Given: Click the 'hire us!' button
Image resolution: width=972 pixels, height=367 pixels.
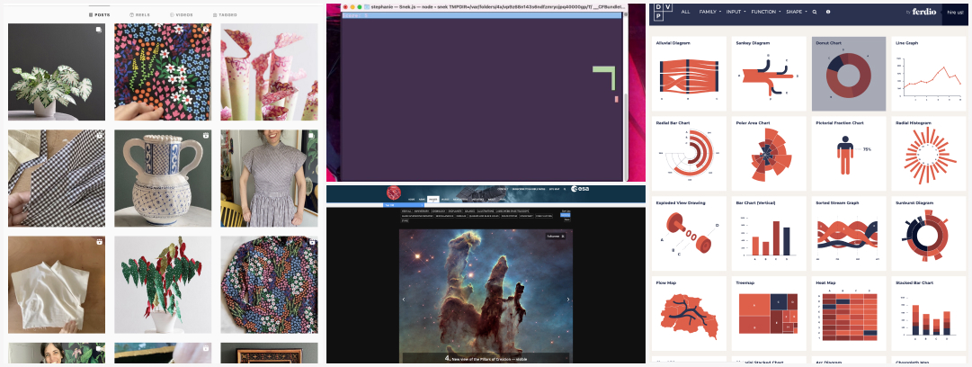Looking at the screenshot, I should [955, 12].
